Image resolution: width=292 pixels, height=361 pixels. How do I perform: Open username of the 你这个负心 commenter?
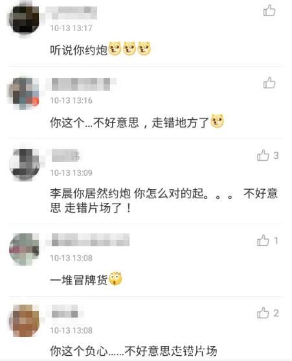(x=65, y=311)
